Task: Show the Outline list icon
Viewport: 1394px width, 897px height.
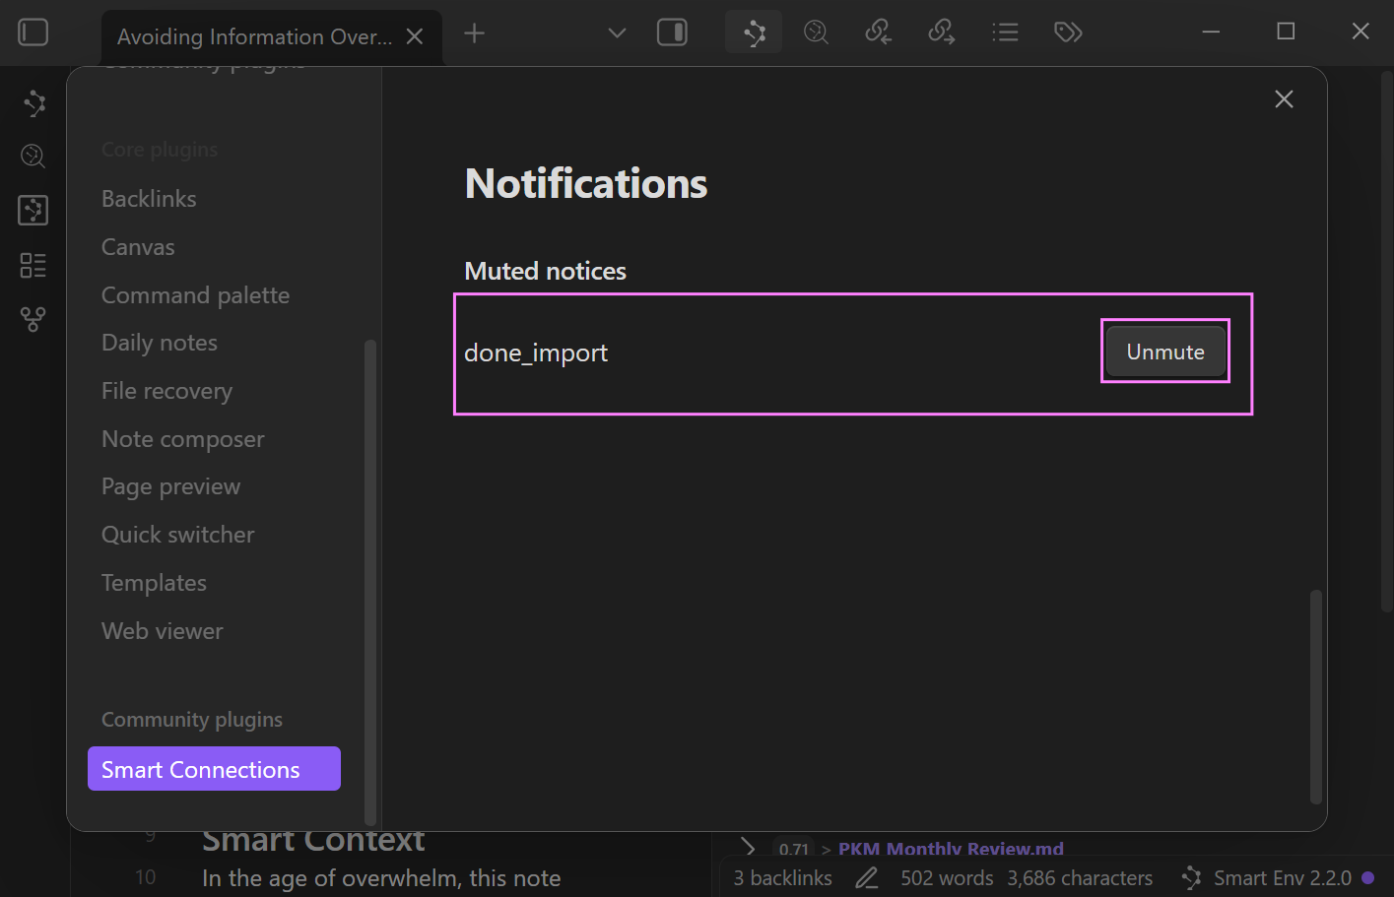Action: [1005, 32]
